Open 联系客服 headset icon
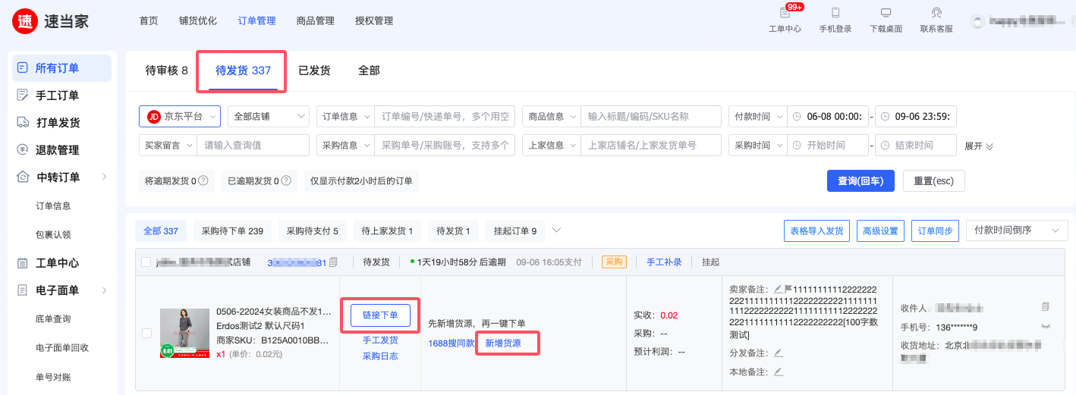 [936, 14]
